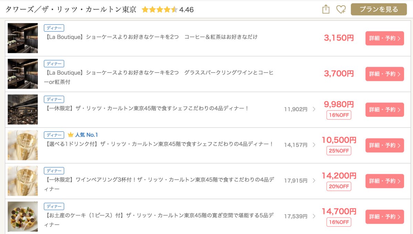
Task: Click the crown icon labeled 人気 No.1
Action: (x=71, y=135)
